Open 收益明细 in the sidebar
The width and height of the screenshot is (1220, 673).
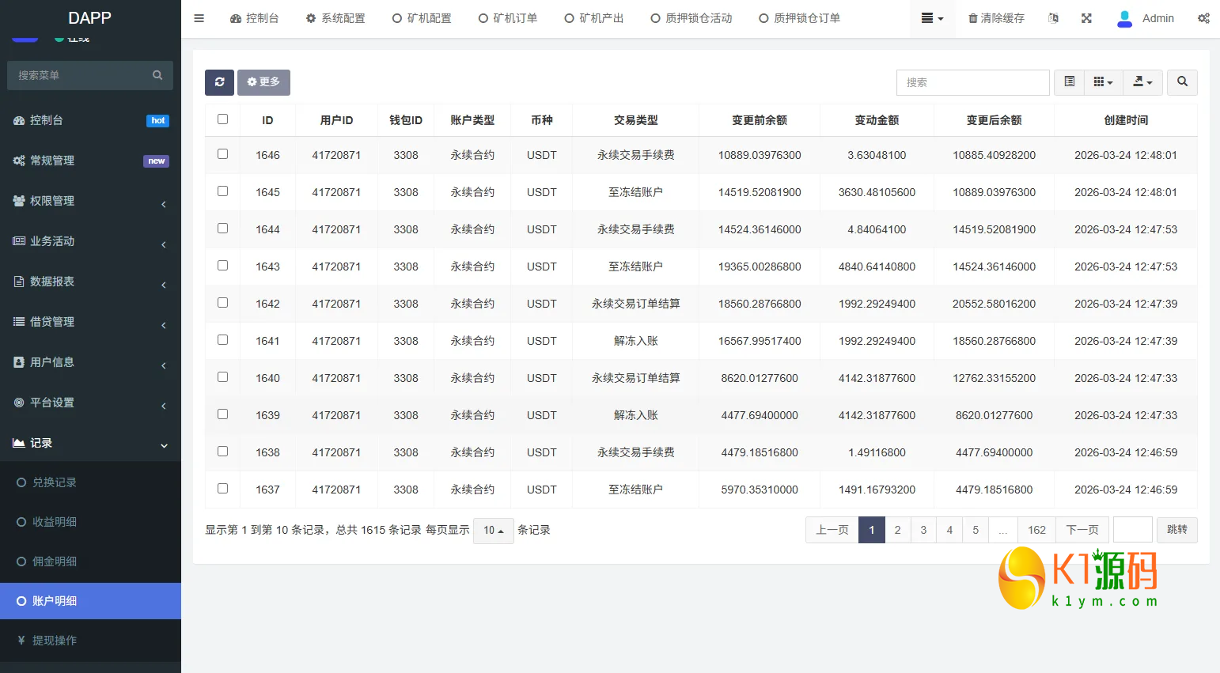55,522
